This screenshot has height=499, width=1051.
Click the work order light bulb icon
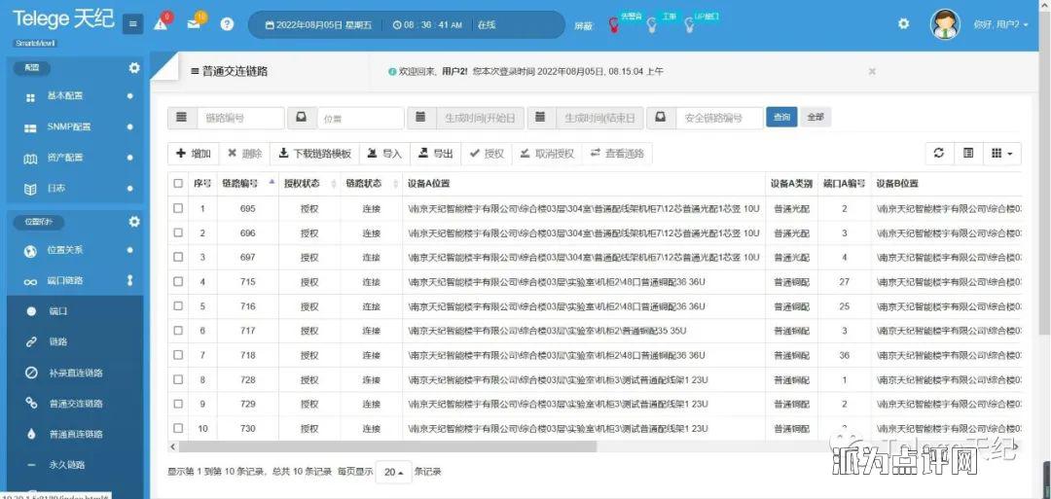point(651,25)
